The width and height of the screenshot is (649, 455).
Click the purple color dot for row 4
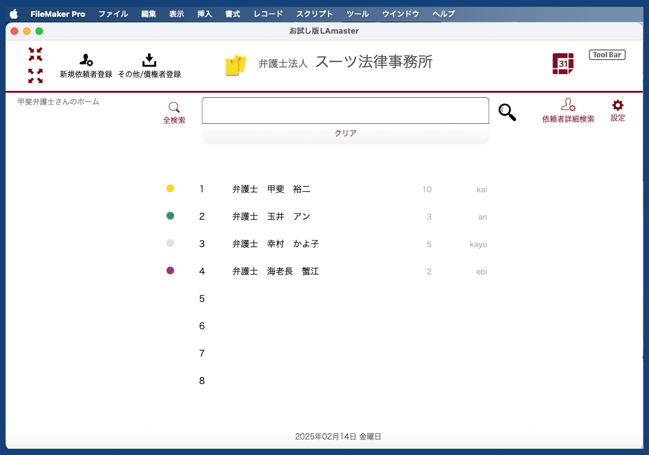(x=170, y=271)
